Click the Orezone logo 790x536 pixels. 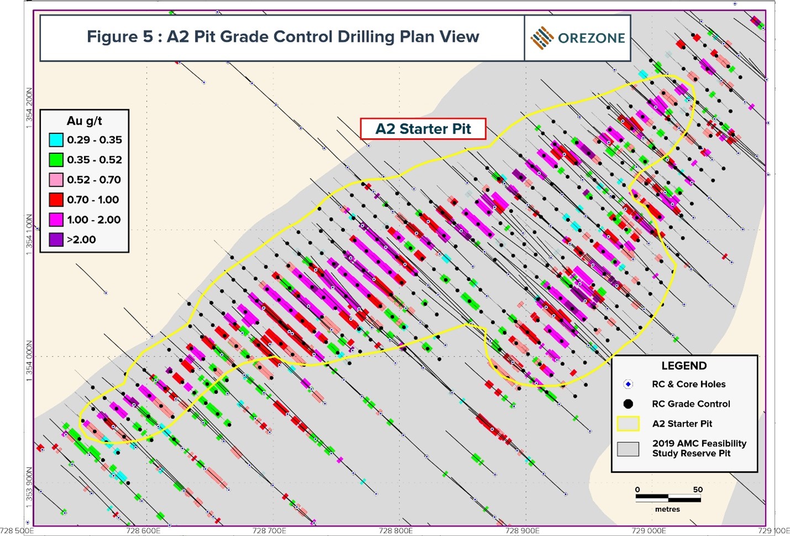[x=577, y=38]
